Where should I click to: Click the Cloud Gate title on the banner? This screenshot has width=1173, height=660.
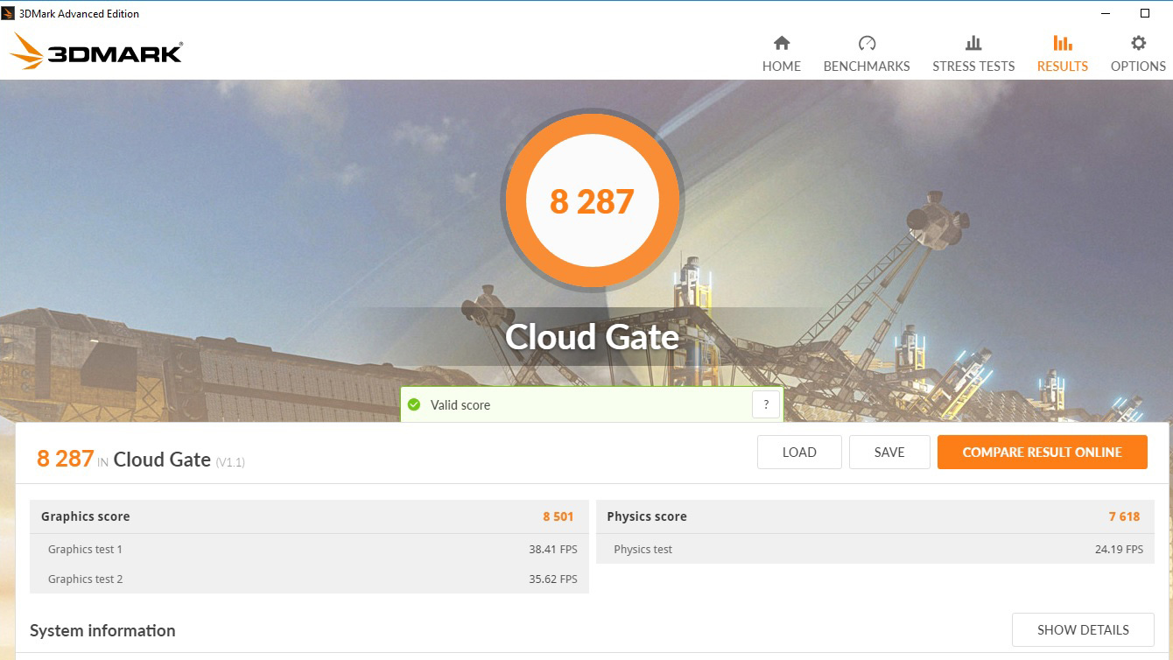[x=592, y=337]
